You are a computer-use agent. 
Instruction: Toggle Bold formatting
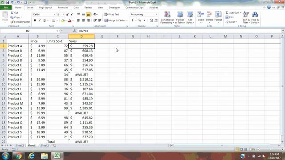pos(35,20)
